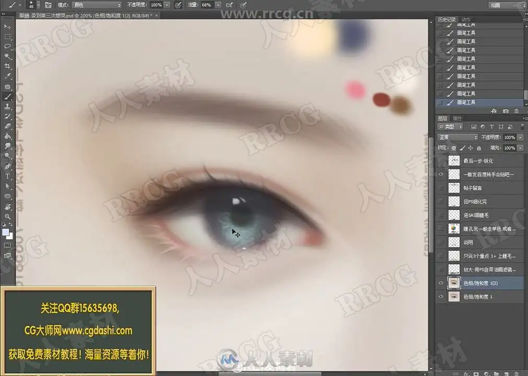528x376 pixels.
Task: Open the brush preset picker showing size 45
Action: (x=34, y=5)
